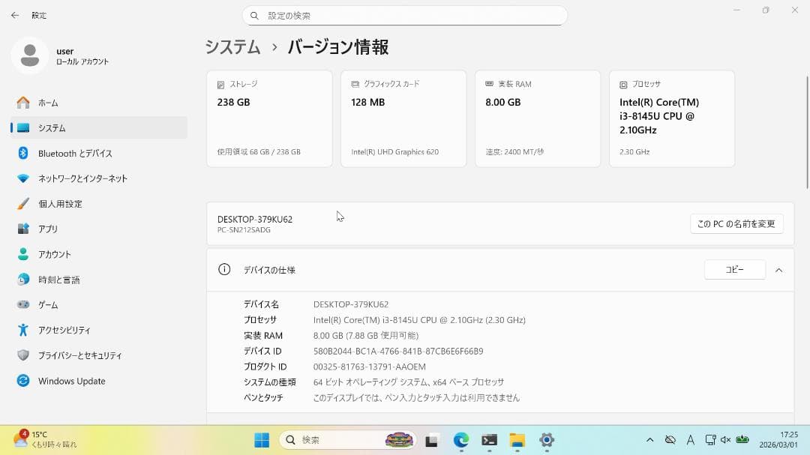The height and width of the screenshot is (455, 810).
Task: Open 個人用設定 personalization
Action: 99,204
